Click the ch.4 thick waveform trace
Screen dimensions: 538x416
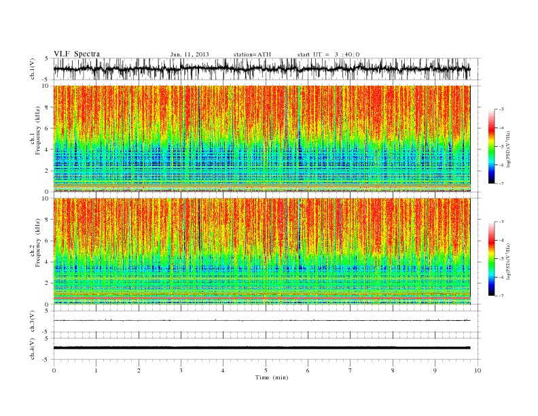pyautogui.click(x=262, y=348)
